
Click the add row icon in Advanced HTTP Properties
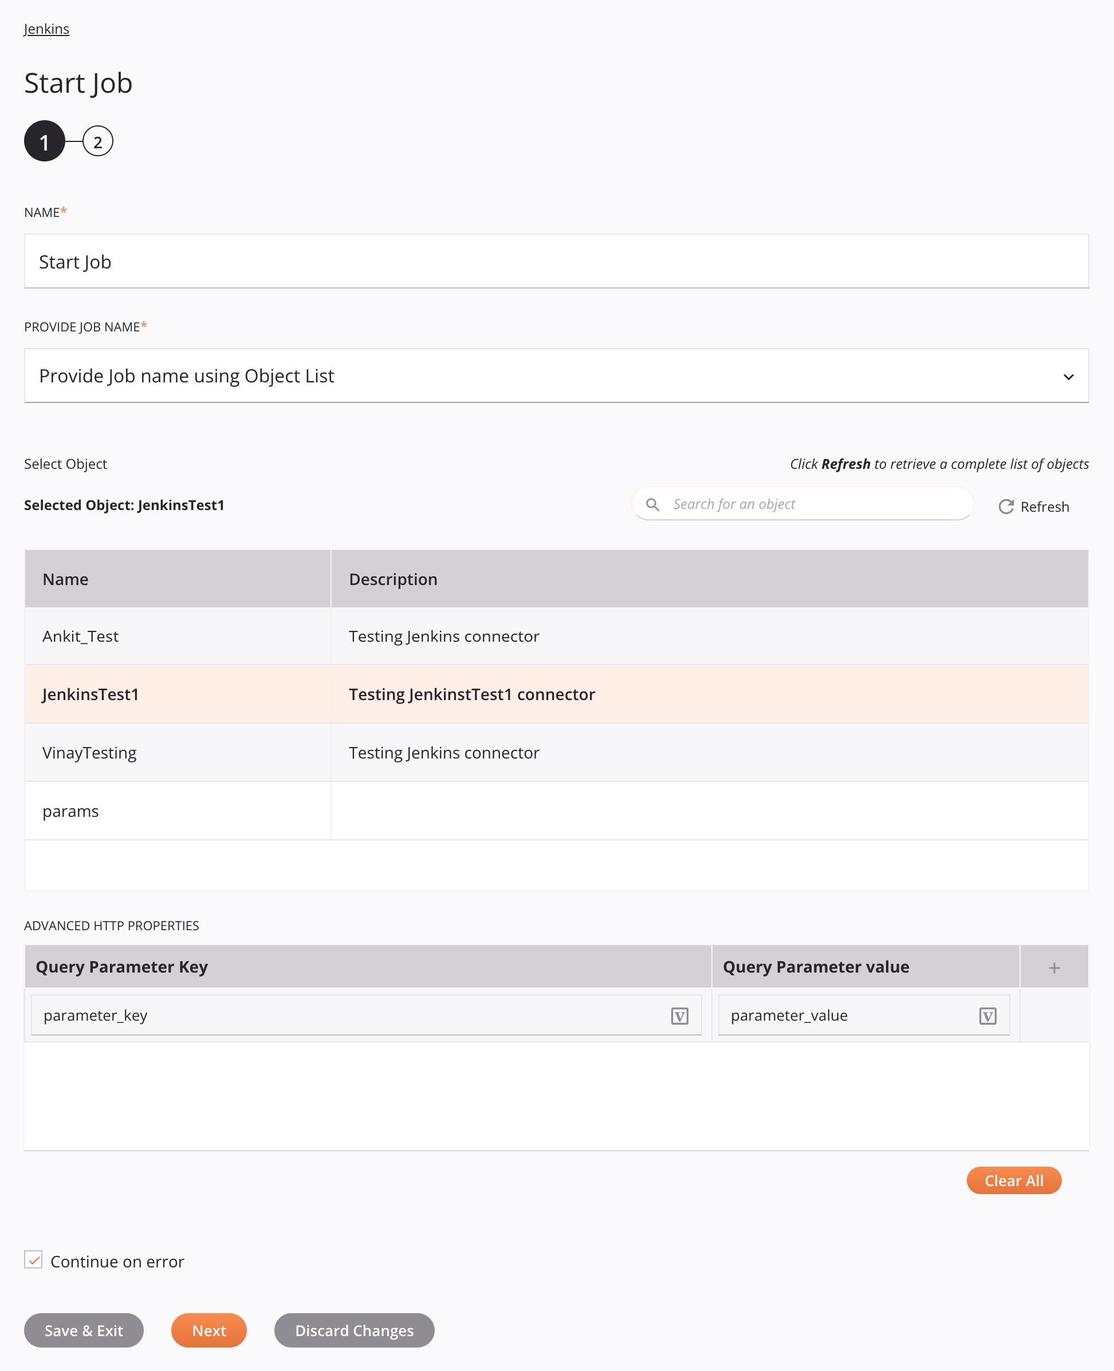tap(1054, 967)
